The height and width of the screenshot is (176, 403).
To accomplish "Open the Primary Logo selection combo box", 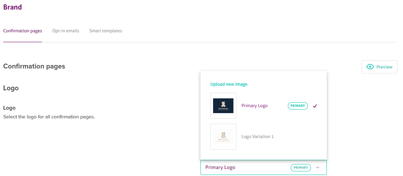I will [263, 168].
